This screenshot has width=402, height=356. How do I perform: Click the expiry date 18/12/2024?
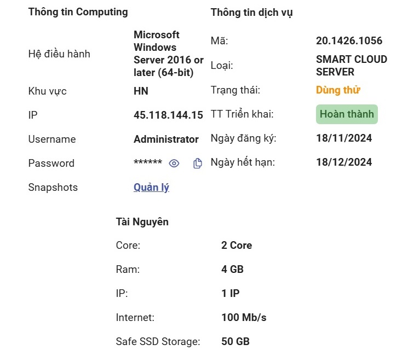(x=344, y=162)
